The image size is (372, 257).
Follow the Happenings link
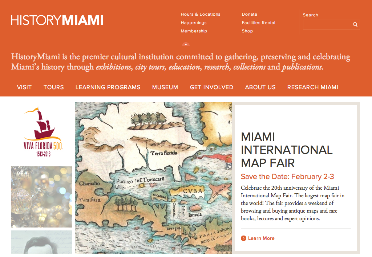[194, 23]
